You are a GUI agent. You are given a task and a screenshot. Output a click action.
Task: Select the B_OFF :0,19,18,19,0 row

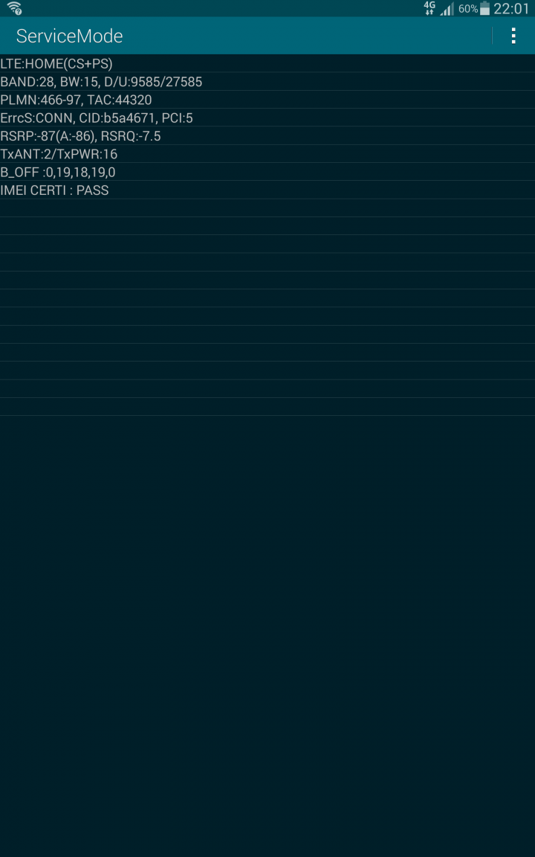(267, 172)
